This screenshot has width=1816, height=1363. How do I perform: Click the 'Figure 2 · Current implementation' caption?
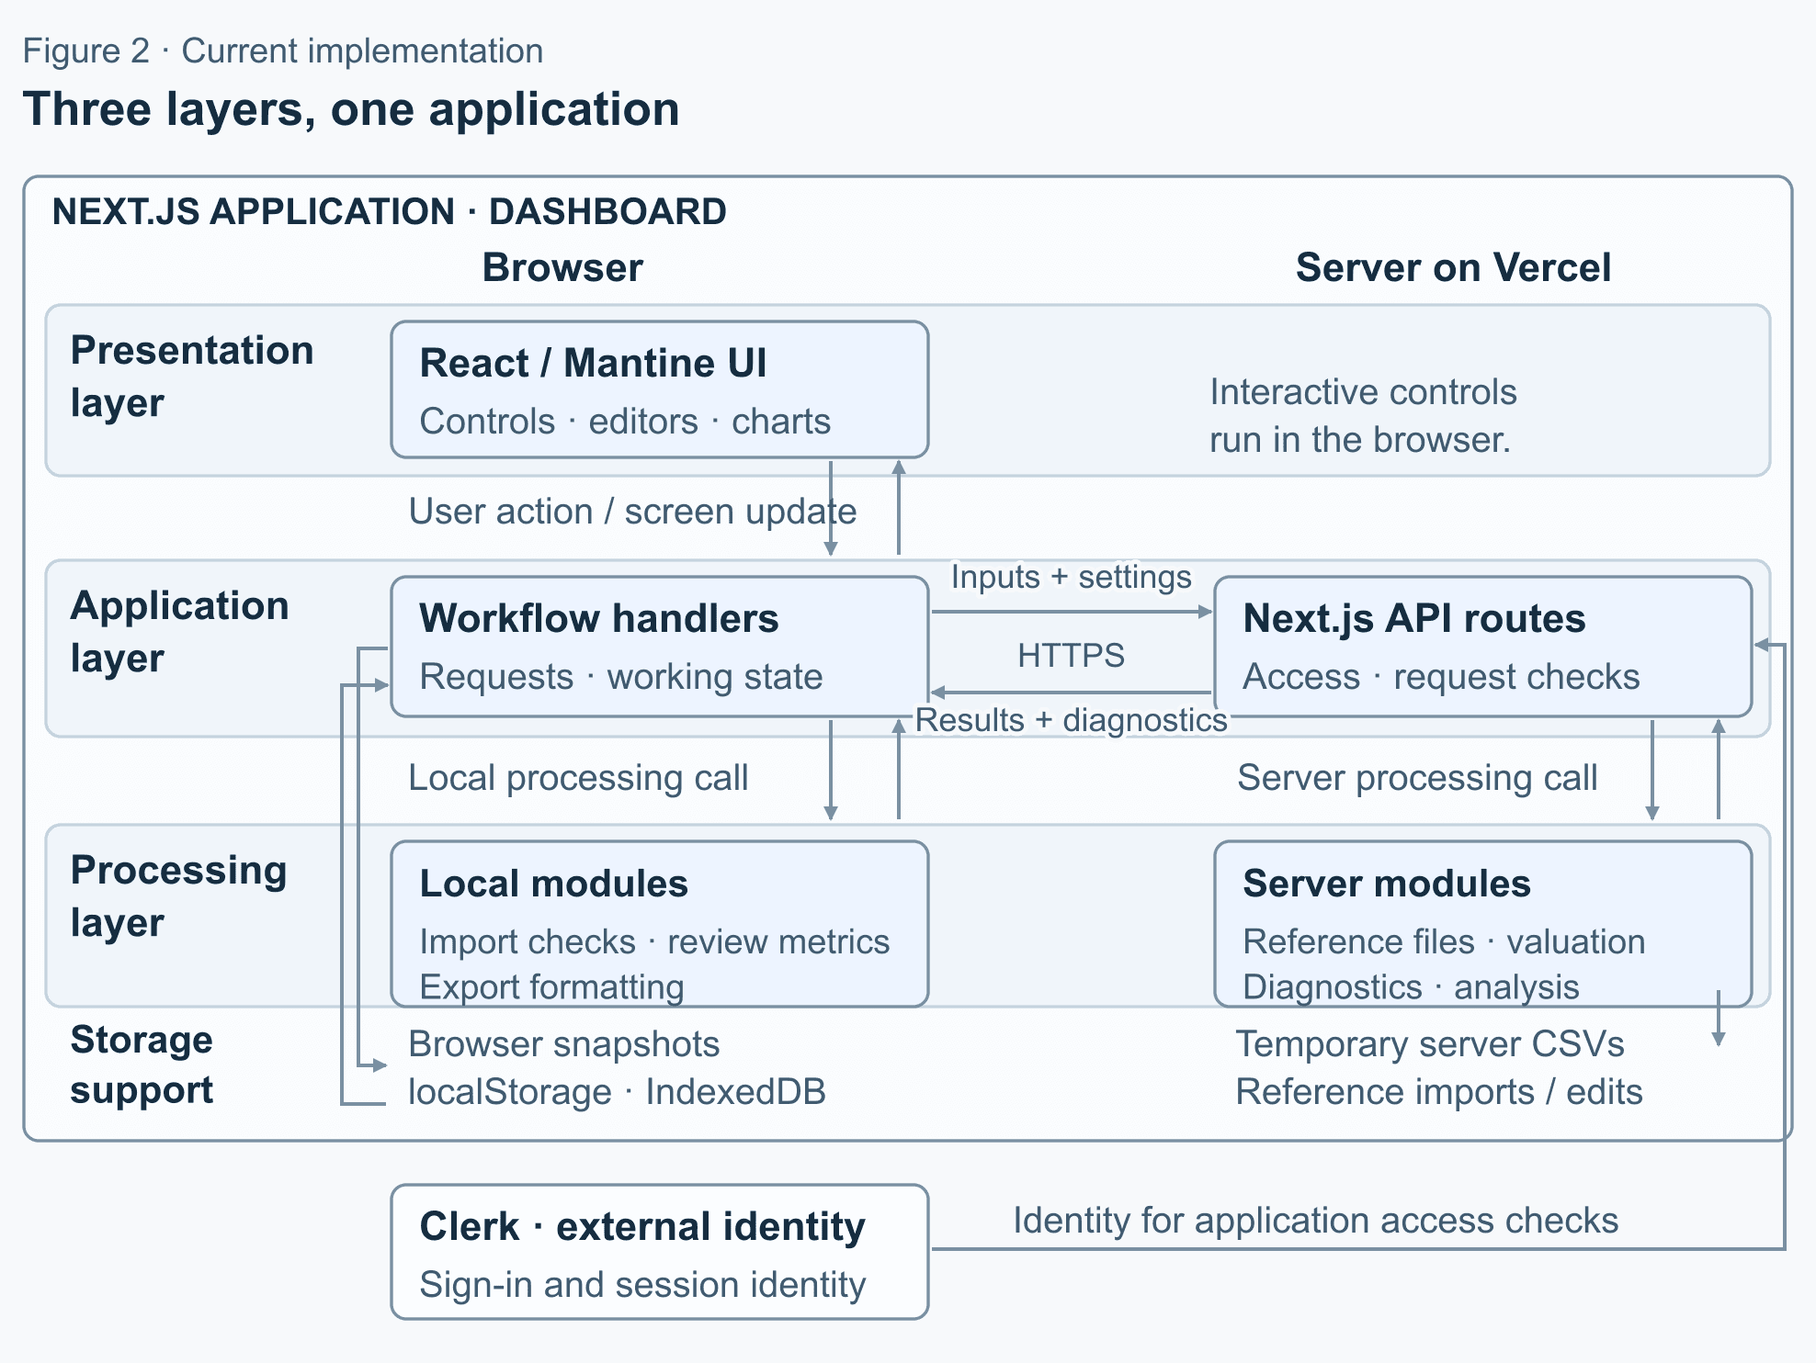(x=283, y=51)
